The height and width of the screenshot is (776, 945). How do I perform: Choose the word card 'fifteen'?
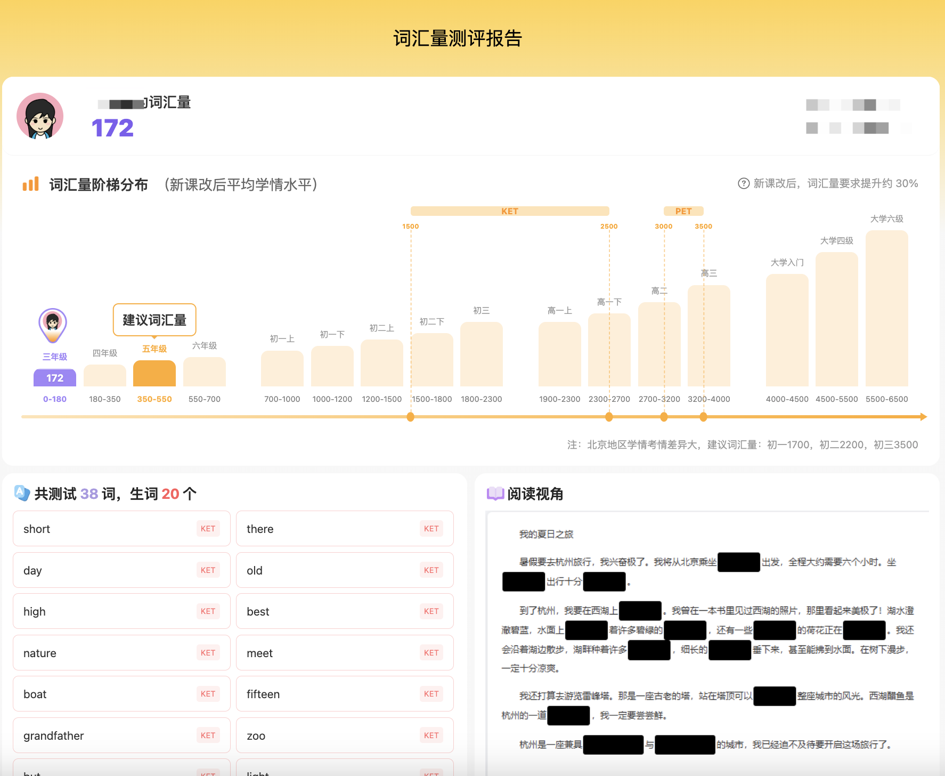pyautogui.click(x=345, y=694)
